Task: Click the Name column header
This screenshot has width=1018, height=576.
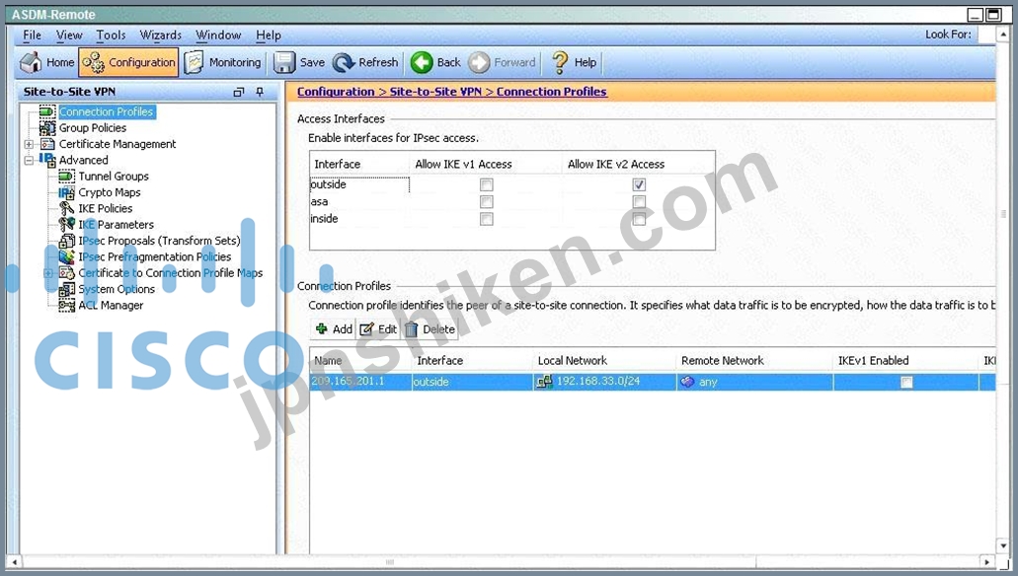Action: click(x=360, y=361)
